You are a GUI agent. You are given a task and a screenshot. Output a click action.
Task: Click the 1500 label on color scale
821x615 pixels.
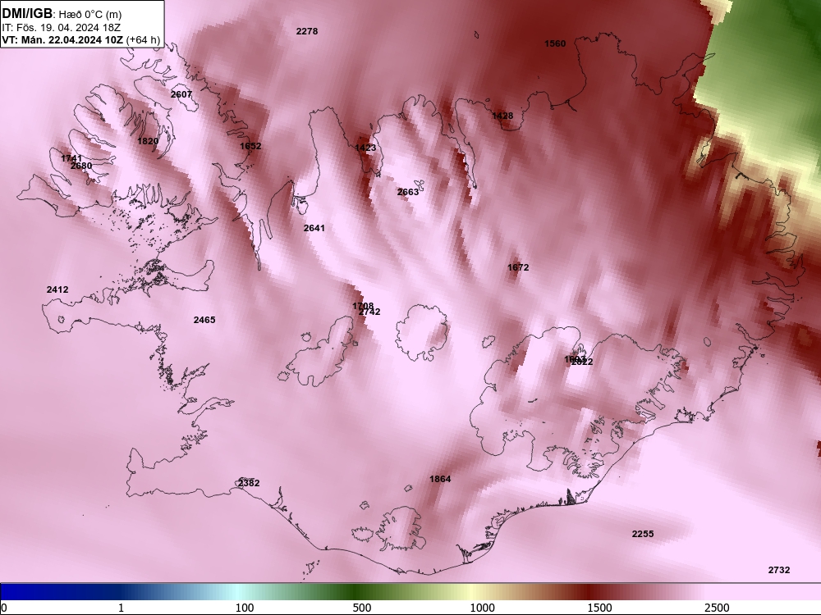coord(599,608)
